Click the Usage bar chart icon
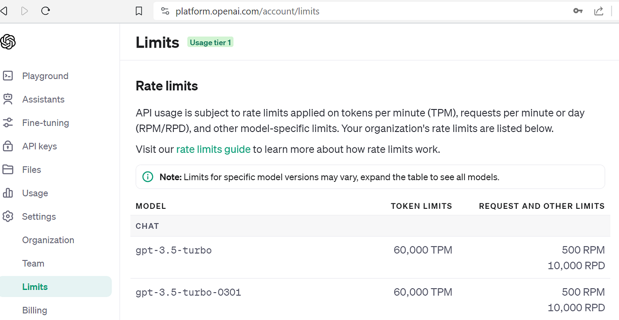619x320 pixels. click(8, 193)
